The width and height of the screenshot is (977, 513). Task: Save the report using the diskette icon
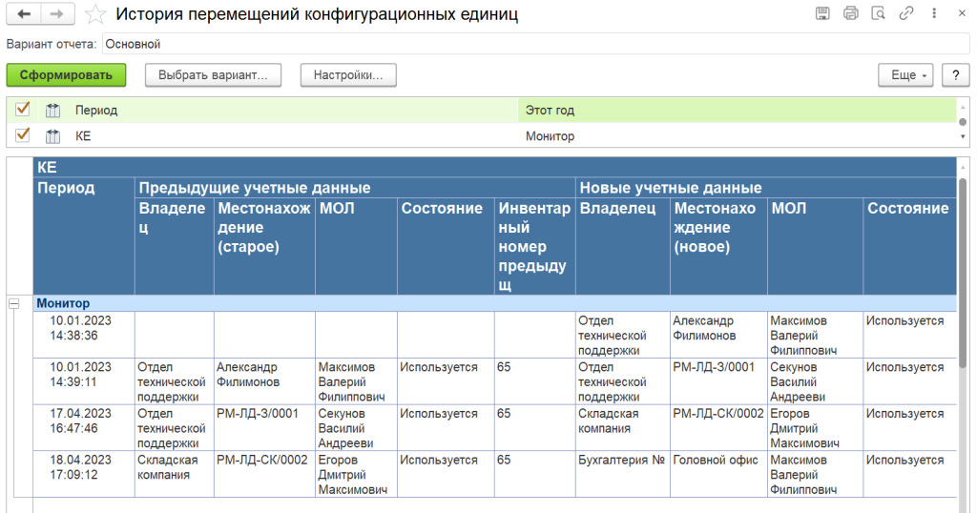822,13
